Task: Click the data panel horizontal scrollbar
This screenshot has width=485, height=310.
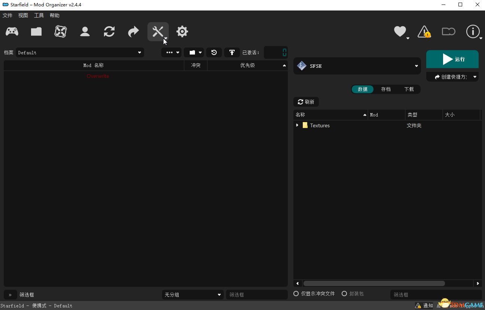Action: [373, 283]
